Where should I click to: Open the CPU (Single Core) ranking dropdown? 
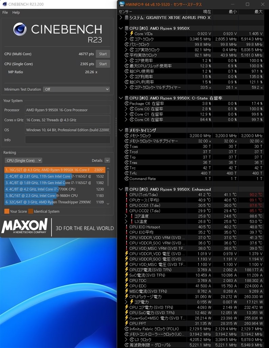(23, 160)
